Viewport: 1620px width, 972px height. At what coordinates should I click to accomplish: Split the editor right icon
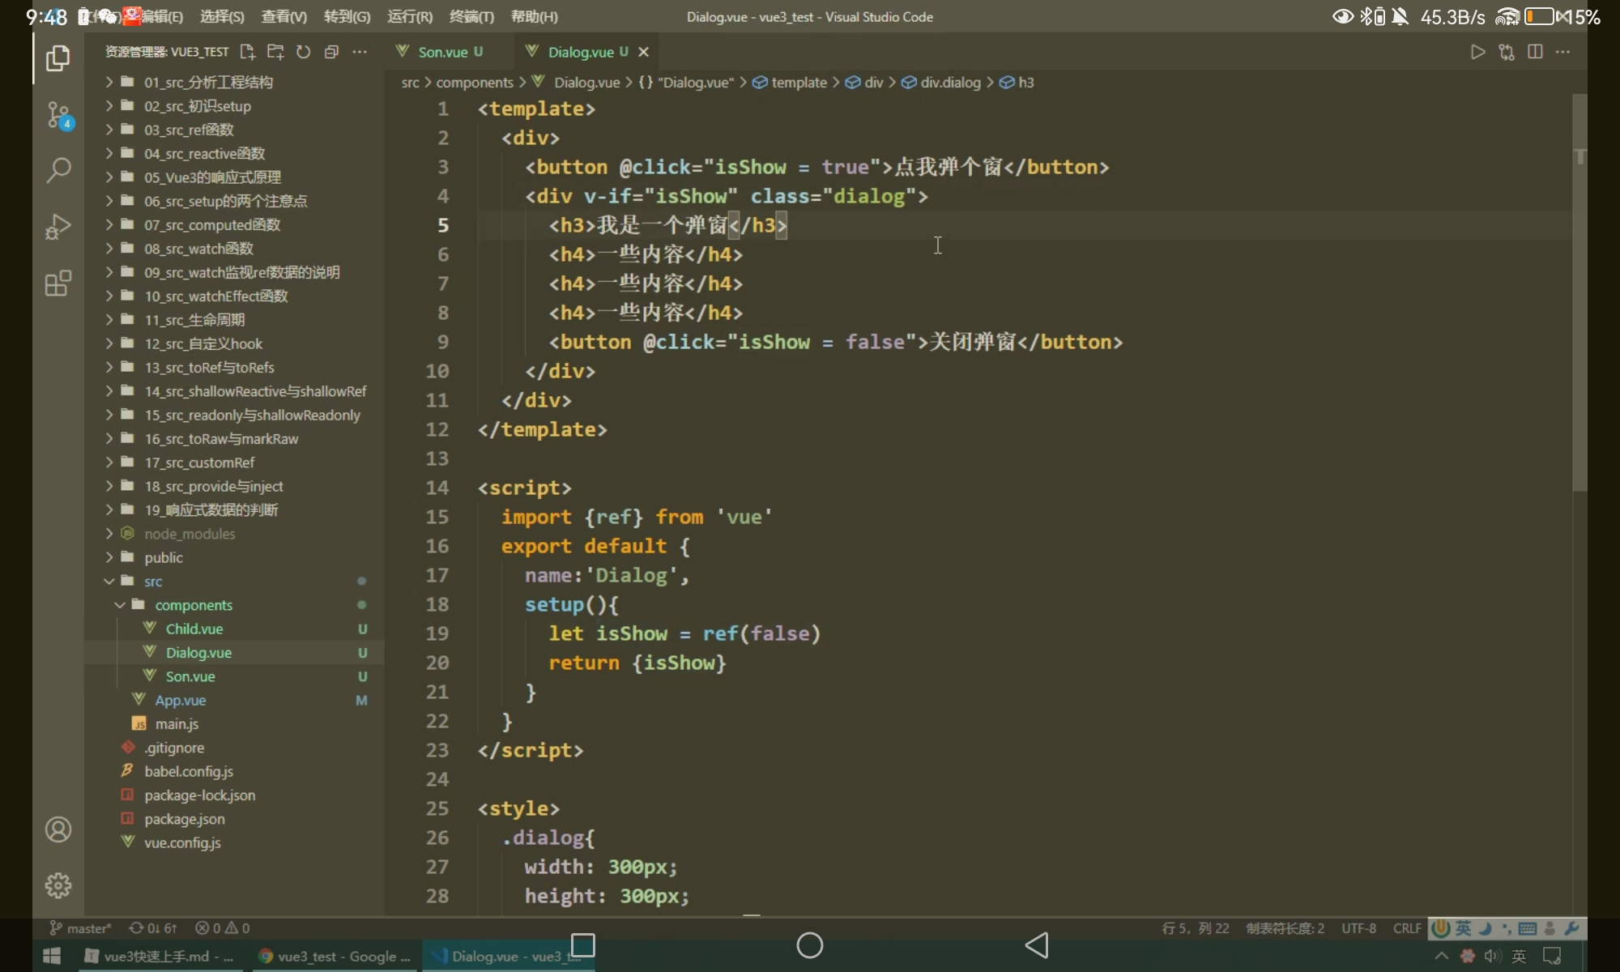pyautogui.click(x=1535, y=52)
